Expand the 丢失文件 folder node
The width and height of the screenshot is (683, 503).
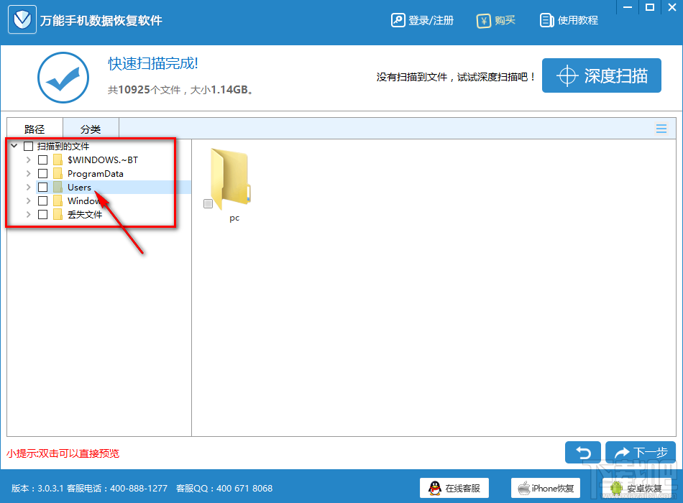tap(28, 214)
